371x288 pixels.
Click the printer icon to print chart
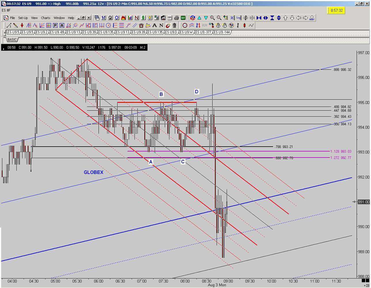click(x=177, y=18)
